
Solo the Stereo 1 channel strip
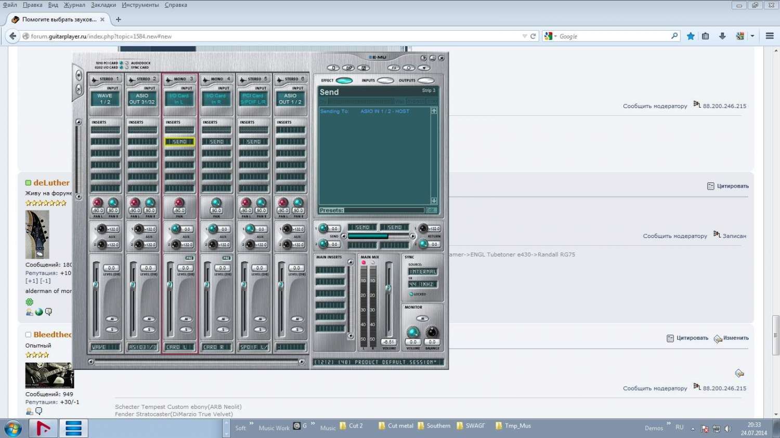[112, 329]
